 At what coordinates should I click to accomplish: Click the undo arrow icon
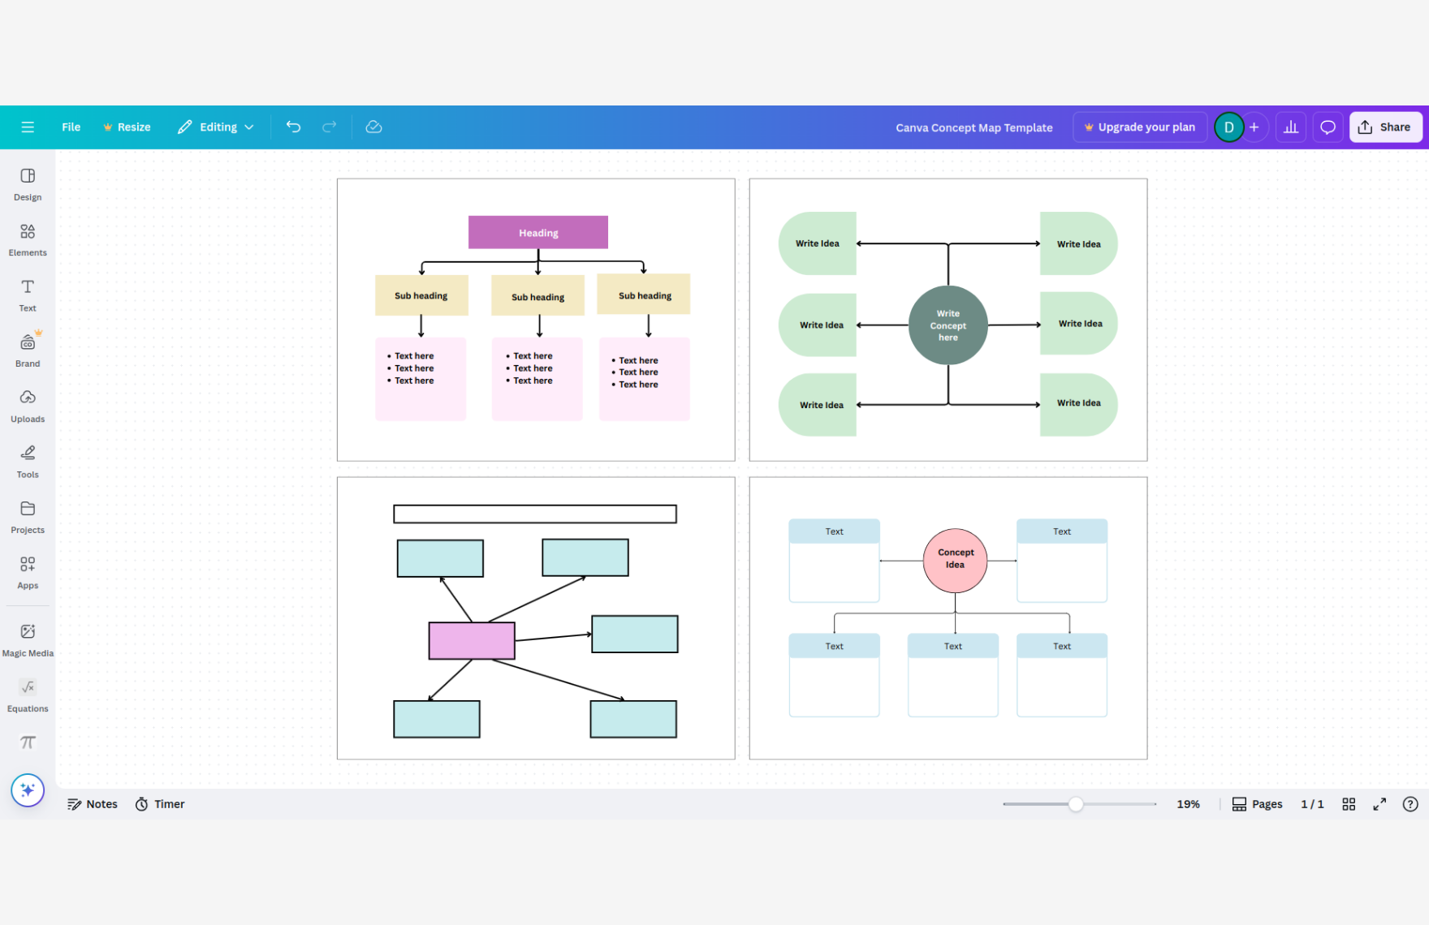[293, 127]
